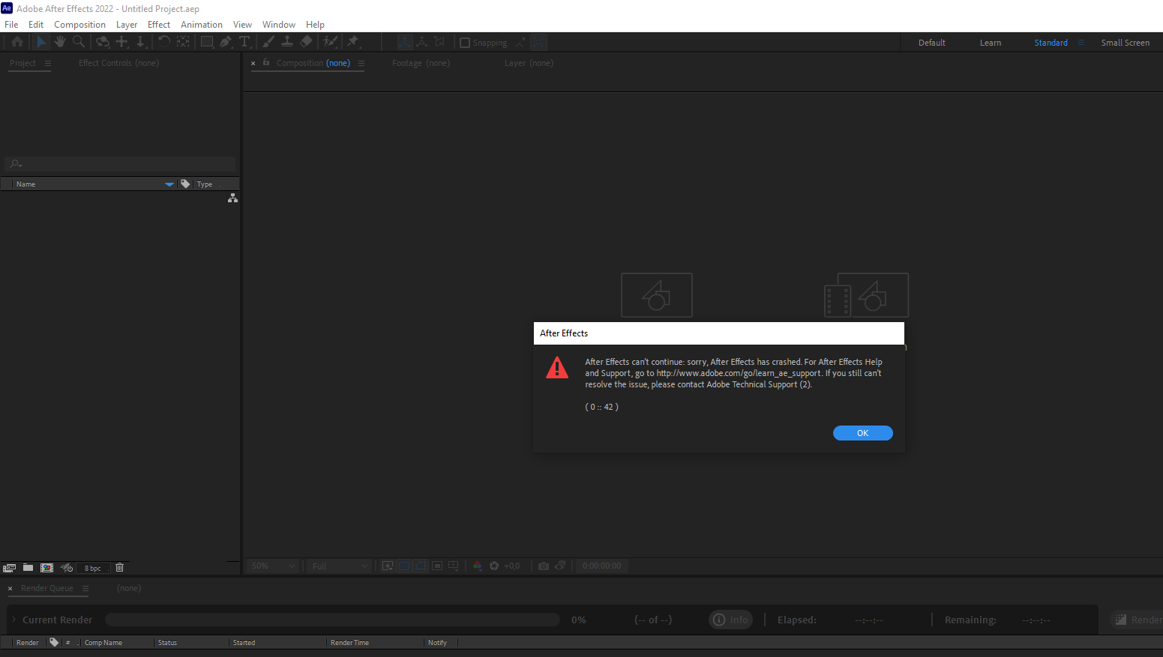Select the Zoom tool
This screenshot has height=657, width=1163.
[79, 41]
